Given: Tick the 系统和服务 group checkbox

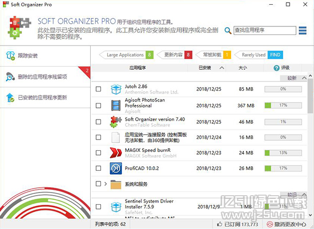Looking at the screenshot, I should [x=98, y=184].
